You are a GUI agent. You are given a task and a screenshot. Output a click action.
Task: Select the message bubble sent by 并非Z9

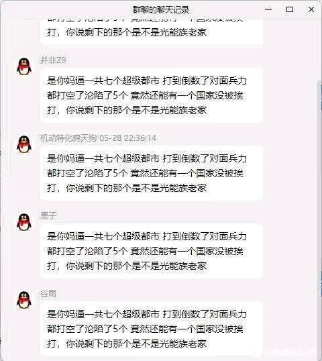click(152, 95)
